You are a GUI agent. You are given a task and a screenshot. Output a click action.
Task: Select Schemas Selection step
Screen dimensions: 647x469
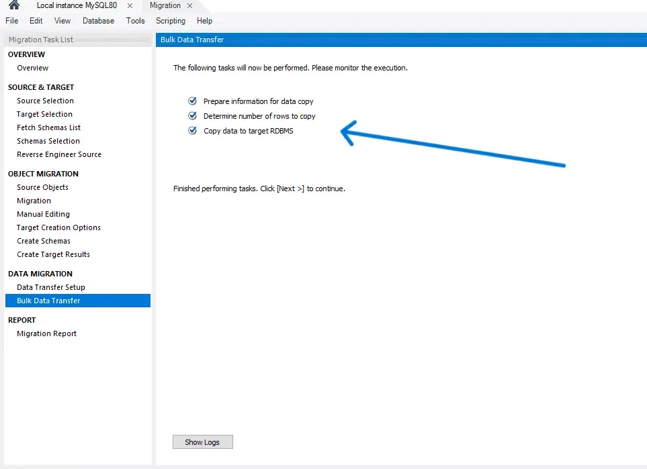point(48,141)
